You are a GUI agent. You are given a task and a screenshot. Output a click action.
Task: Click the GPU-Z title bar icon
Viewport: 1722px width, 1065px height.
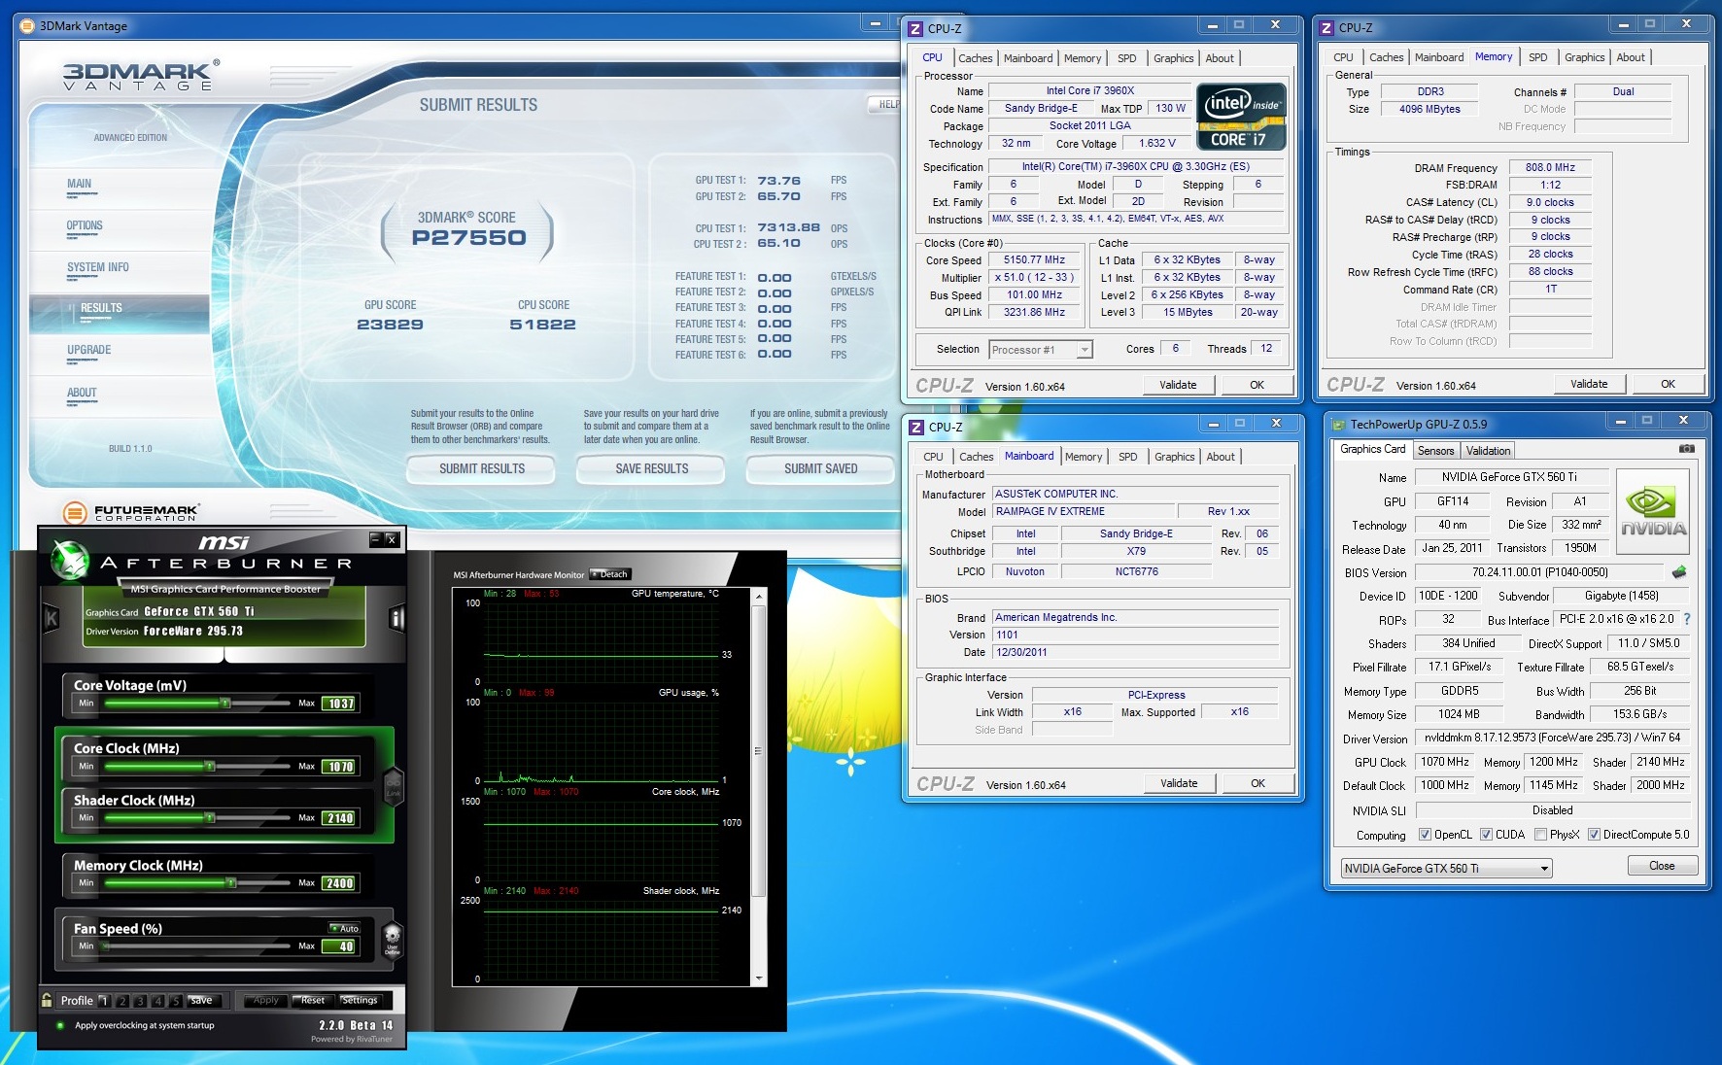click(1338, 425)
